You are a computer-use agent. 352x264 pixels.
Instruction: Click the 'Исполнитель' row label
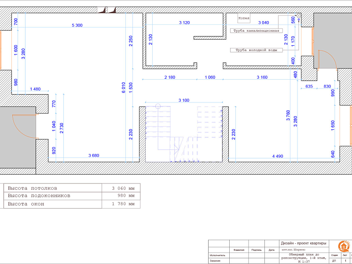coord(217,255)
